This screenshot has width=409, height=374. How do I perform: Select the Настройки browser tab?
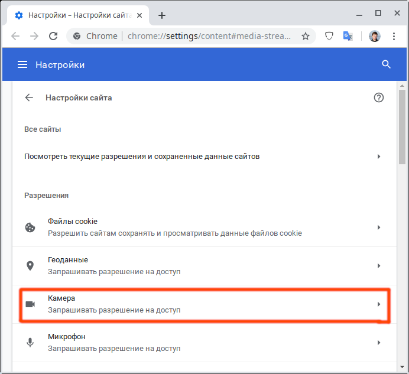pos(77,15)
